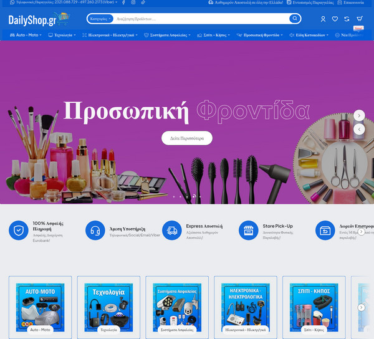Open the user account icon
Image resolution: width=374 pixels, height=339 pixels.
(323, 19)
